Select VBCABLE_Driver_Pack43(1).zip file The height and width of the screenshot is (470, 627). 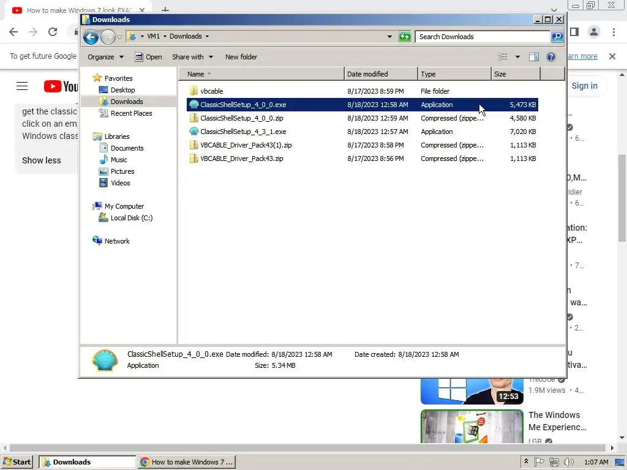click(x=362, y=145)
